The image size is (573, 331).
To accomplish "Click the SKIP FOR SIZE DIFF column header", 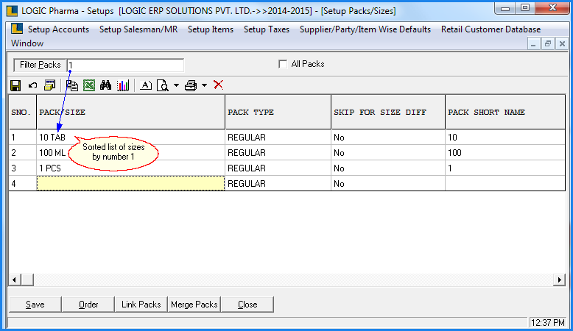I will (x=388, y=112).
